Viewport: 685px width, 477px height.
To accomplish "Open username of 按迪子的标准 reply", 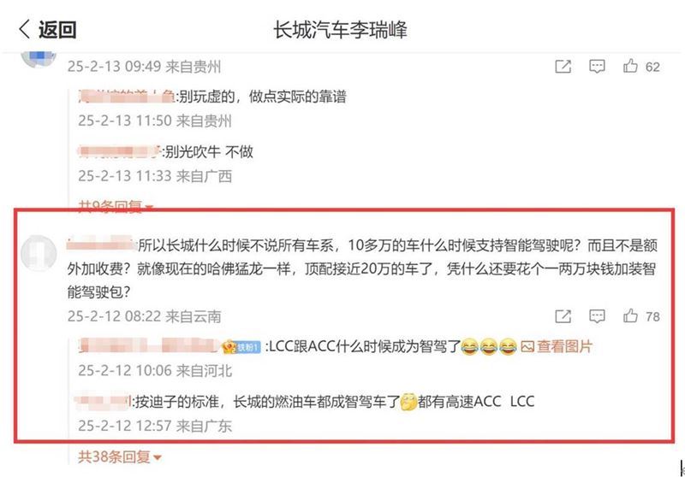I will (x=103, y=402).
